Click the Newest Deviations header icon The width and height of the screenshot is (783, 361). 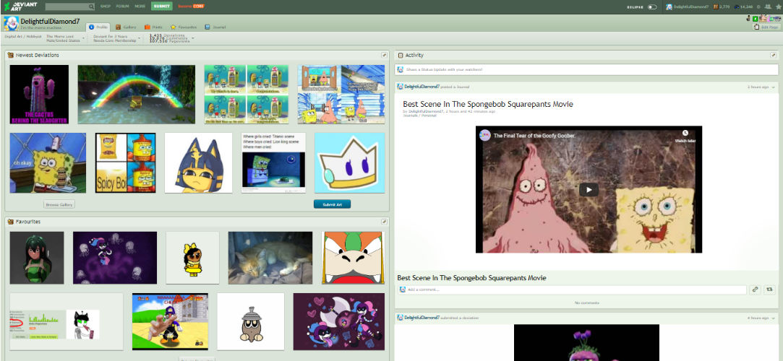(11, 55)
